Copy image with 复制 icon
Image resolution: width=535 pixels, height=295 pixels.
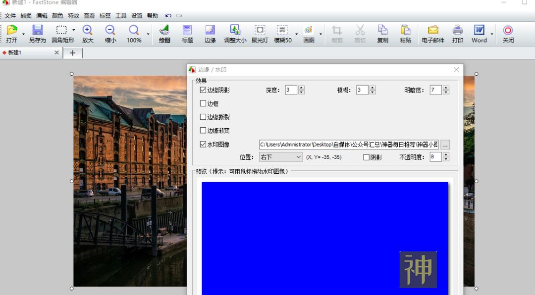tap(382, 34)
